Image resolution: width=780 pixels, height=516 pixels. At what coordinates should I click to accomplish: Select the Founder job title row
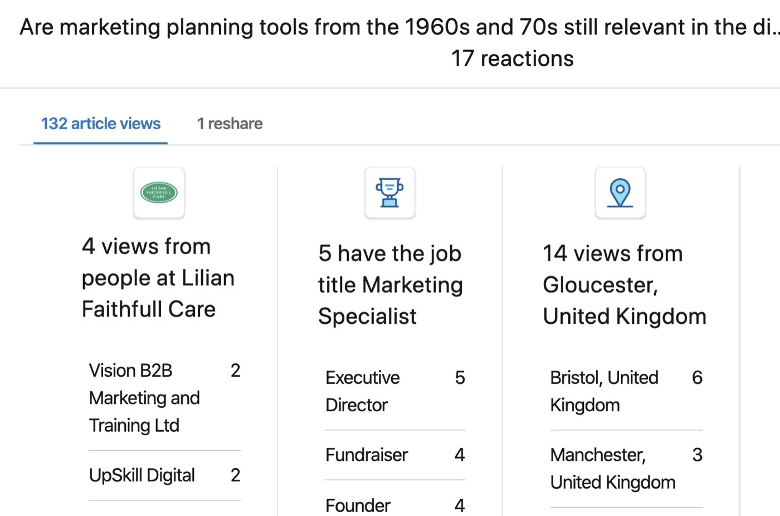395,505
